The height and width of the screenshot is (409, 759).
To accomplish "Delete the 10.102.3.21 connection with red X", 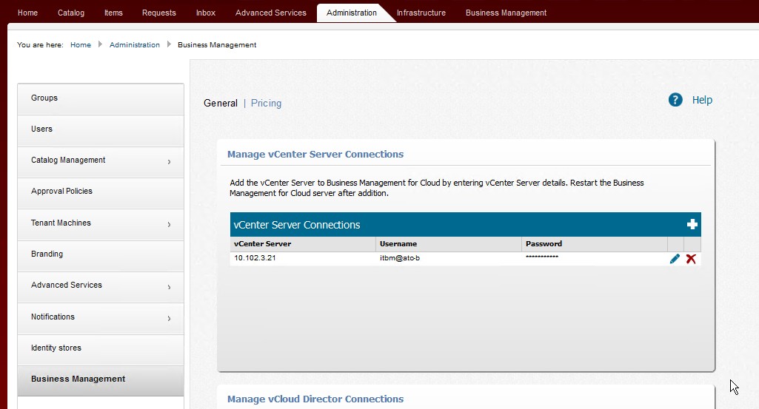I will pyautogui.click(x=691, y=259).
